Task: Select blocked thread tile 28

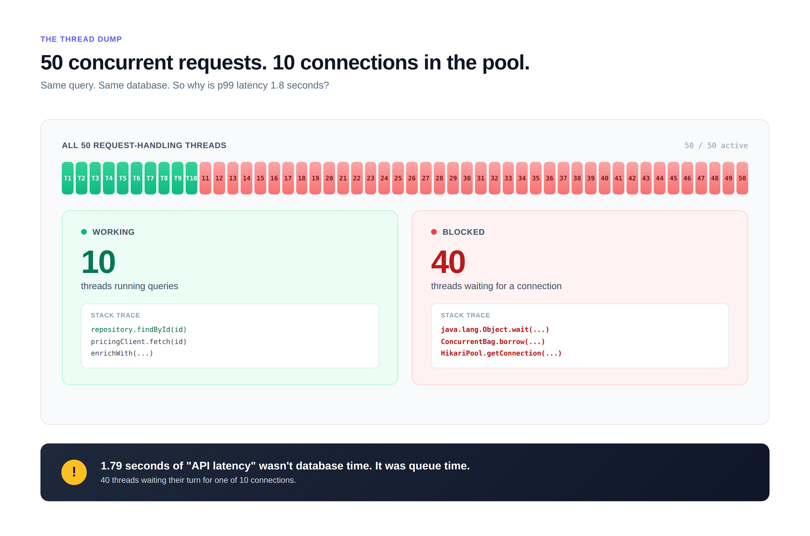Action: [439, 178]
